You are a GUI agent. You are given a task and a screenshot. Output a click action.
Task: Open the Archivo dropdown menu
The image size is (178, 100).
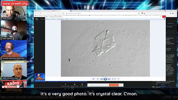tap(48, 19)
